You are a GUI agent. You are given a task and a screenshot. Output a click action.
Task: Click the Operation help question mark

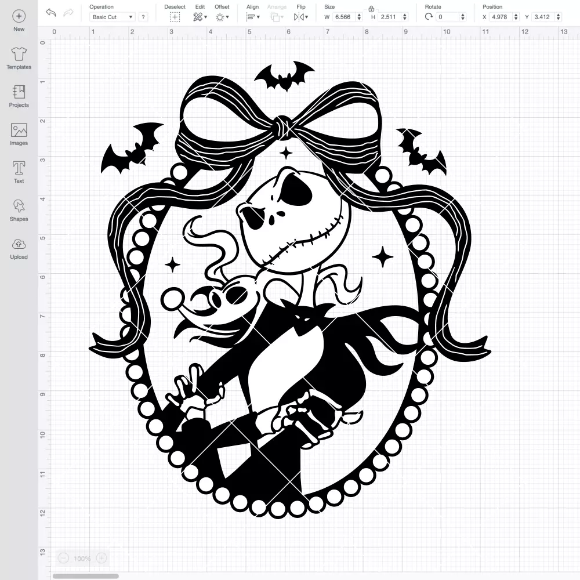pyautogui.click(x=143, y=17)
